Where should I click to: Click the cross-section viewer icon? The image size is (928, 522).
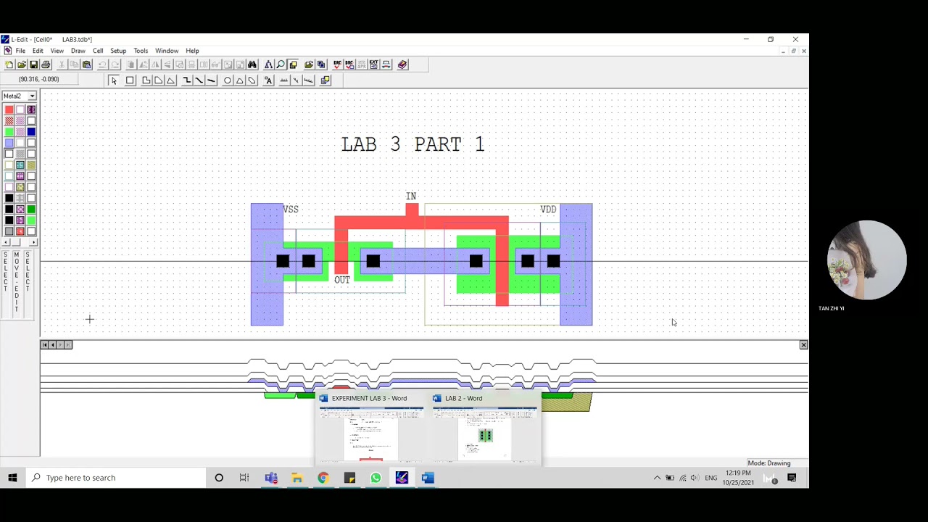coord(386,65)
